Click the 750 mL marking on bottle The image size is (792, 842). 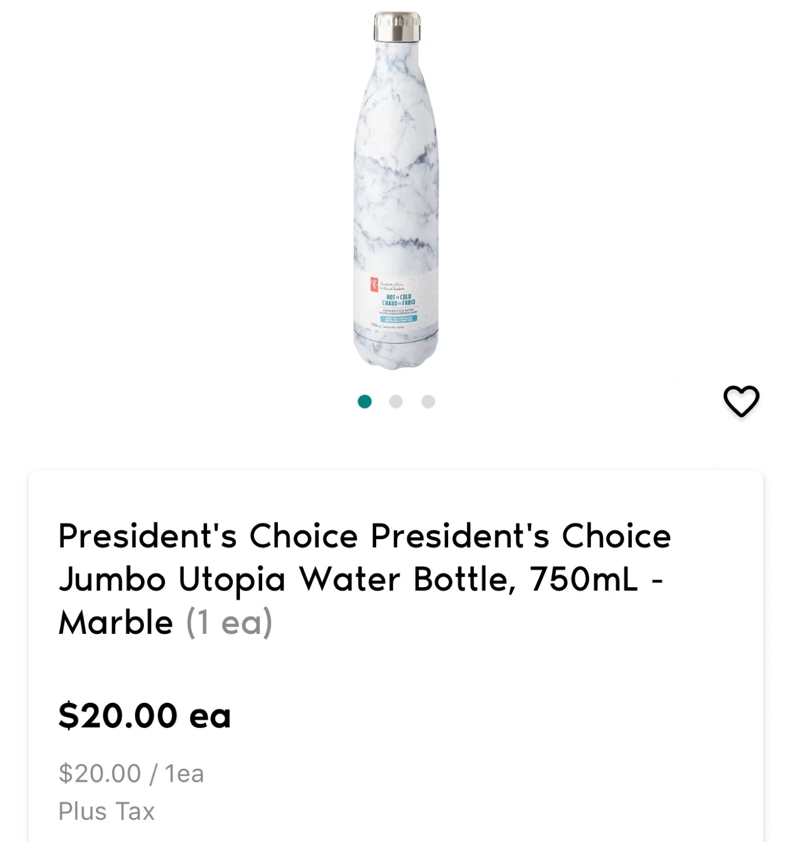pyautogui.click(x=376, y=326)
